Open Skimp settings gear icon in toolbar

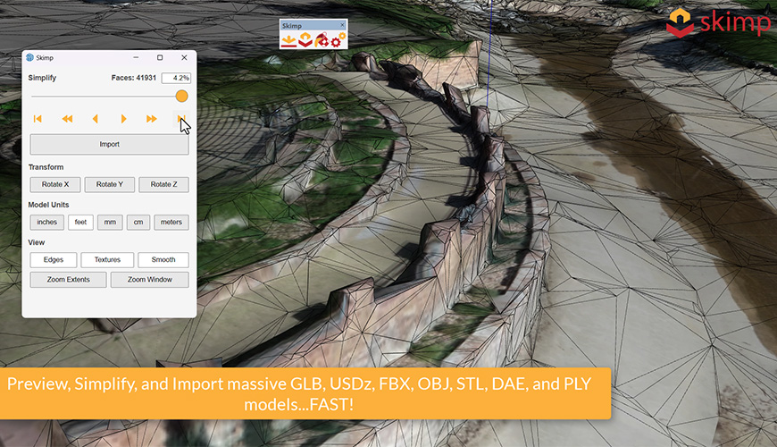336,40
